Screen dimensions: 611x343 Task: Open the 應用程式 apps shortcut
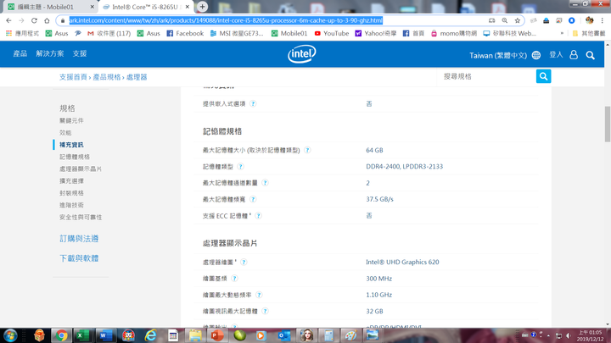pyautogui.click(x=22, y=33)
